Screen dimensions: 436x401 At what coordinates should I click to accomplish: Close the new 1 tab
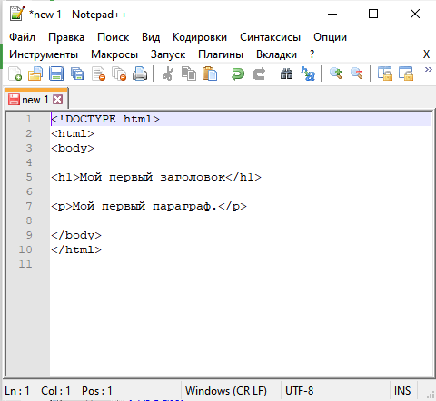(x=58, y=99)
